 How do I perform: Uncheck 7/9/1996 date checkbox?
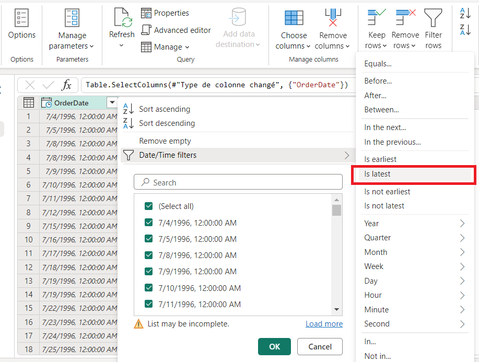(149, 271)
